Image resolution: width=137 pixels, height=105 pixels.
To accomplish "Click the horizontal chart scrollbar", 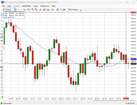I will pyautogui.click(x=114, y=101).
